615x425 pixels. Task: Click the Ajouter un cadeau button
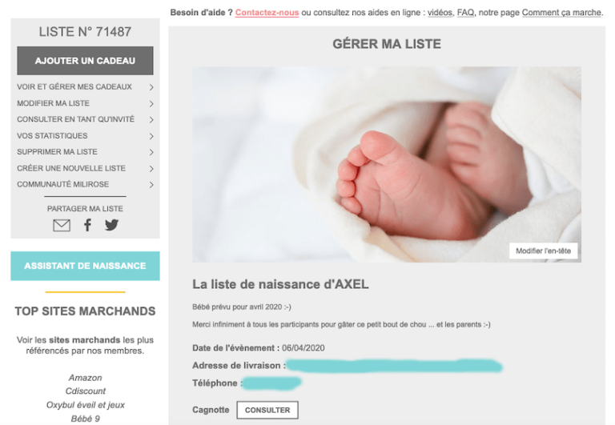(x=85, y=61)
